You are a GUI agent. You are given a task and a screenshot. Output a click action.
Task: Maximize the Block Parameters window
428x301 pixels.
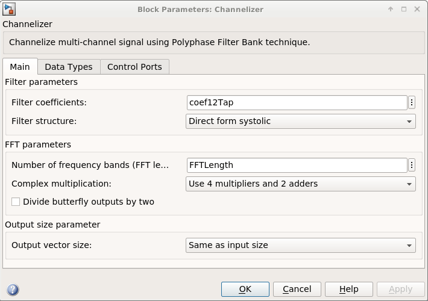(x=404, y=9)
